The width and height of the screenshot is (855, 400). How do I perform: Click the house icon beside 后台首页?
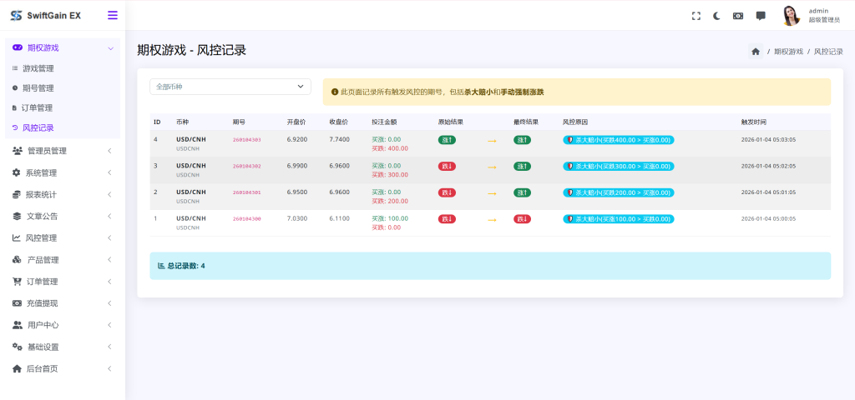17,368
